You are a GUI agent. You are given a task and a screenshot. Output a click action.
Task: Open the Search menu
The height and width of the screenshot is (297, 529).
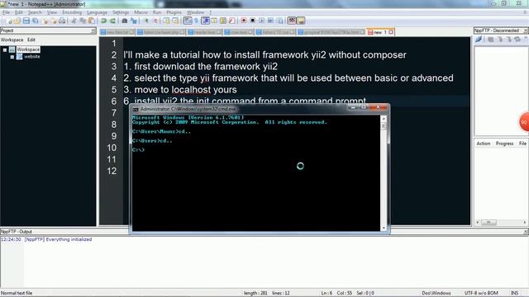pos(35,12)
